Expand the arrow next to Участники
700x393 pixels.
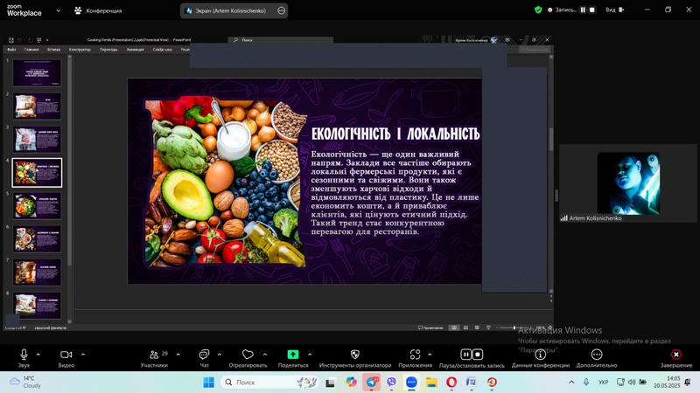(x=178, y=354)
